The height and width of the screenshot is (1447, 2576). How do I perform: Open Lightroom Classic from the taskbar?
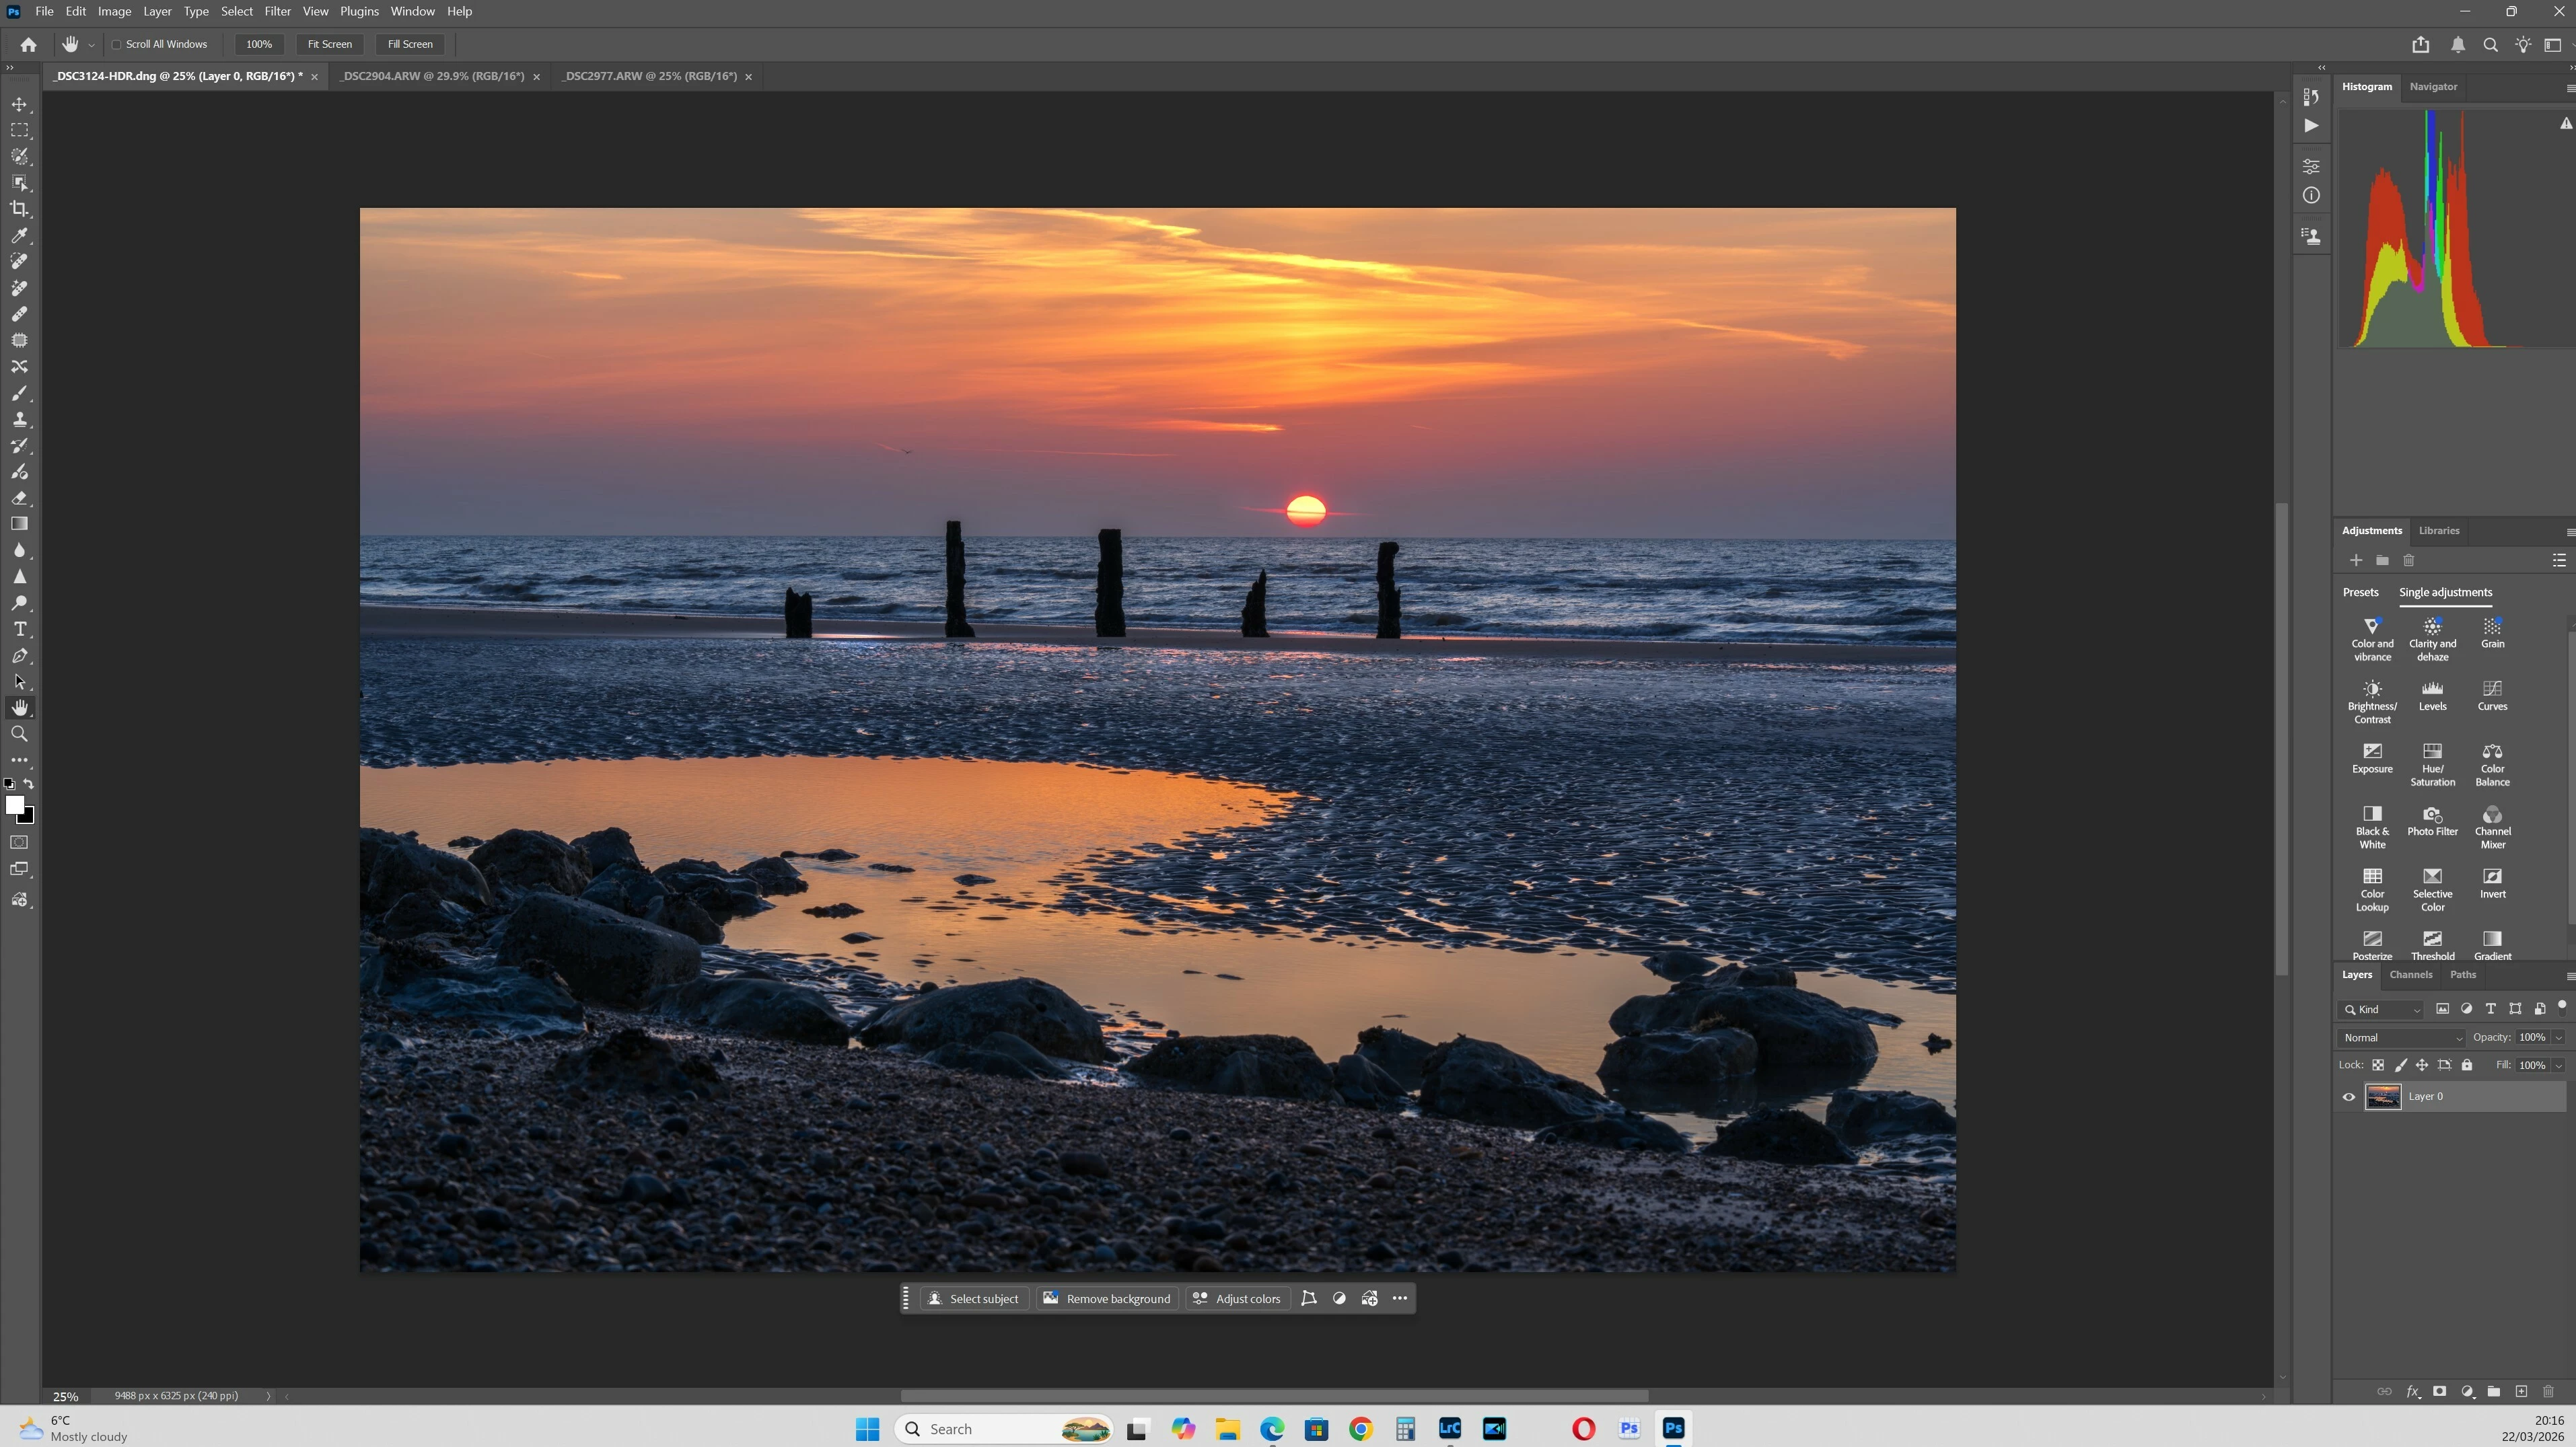point(1449,1429)
